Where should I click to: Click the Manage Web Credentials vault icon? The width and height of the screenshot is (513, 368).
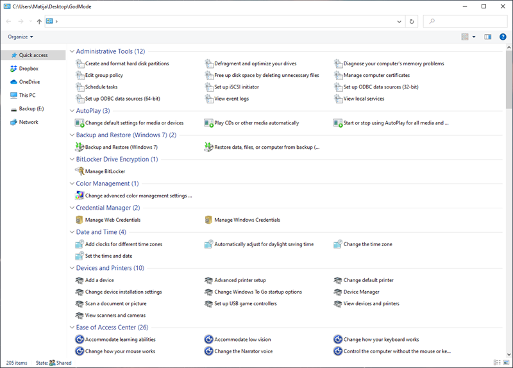[x=80, y=220]
